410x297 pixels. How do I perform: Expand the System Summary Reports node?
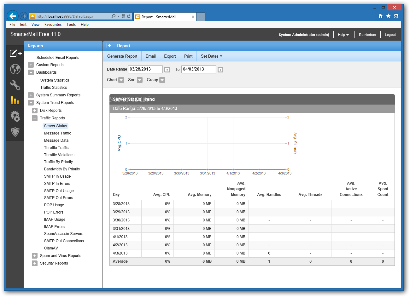pos(31,95)
